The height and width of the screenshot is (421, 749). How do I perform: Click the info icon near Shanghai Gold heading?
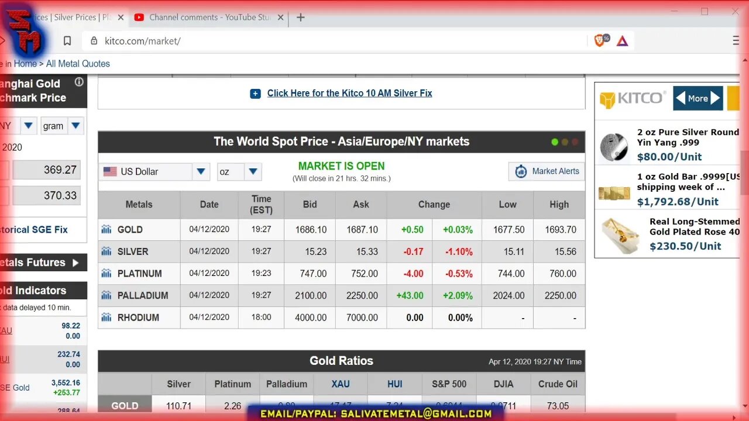pos(79,82)
